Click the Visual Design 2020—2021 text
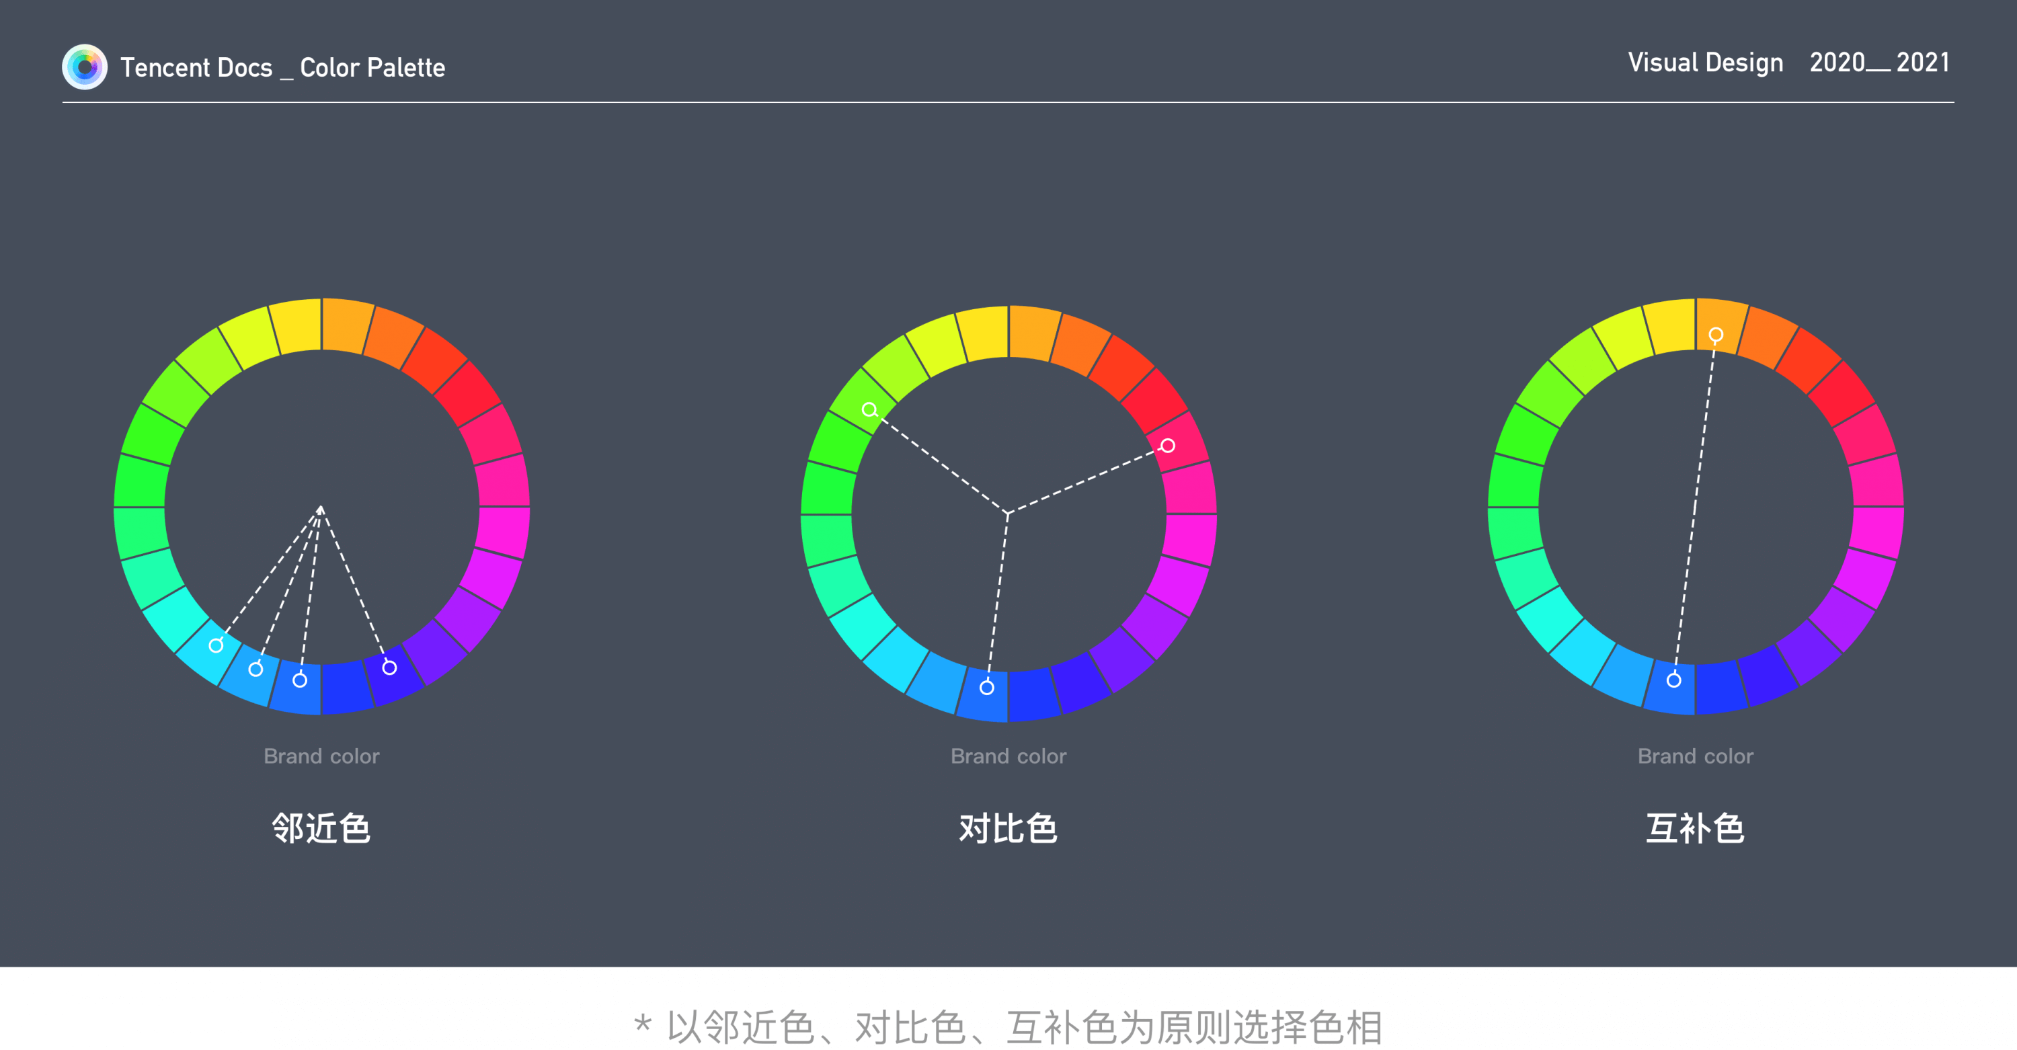Viewport: 2017px width, 1050px height. [x=1788, y=63]
